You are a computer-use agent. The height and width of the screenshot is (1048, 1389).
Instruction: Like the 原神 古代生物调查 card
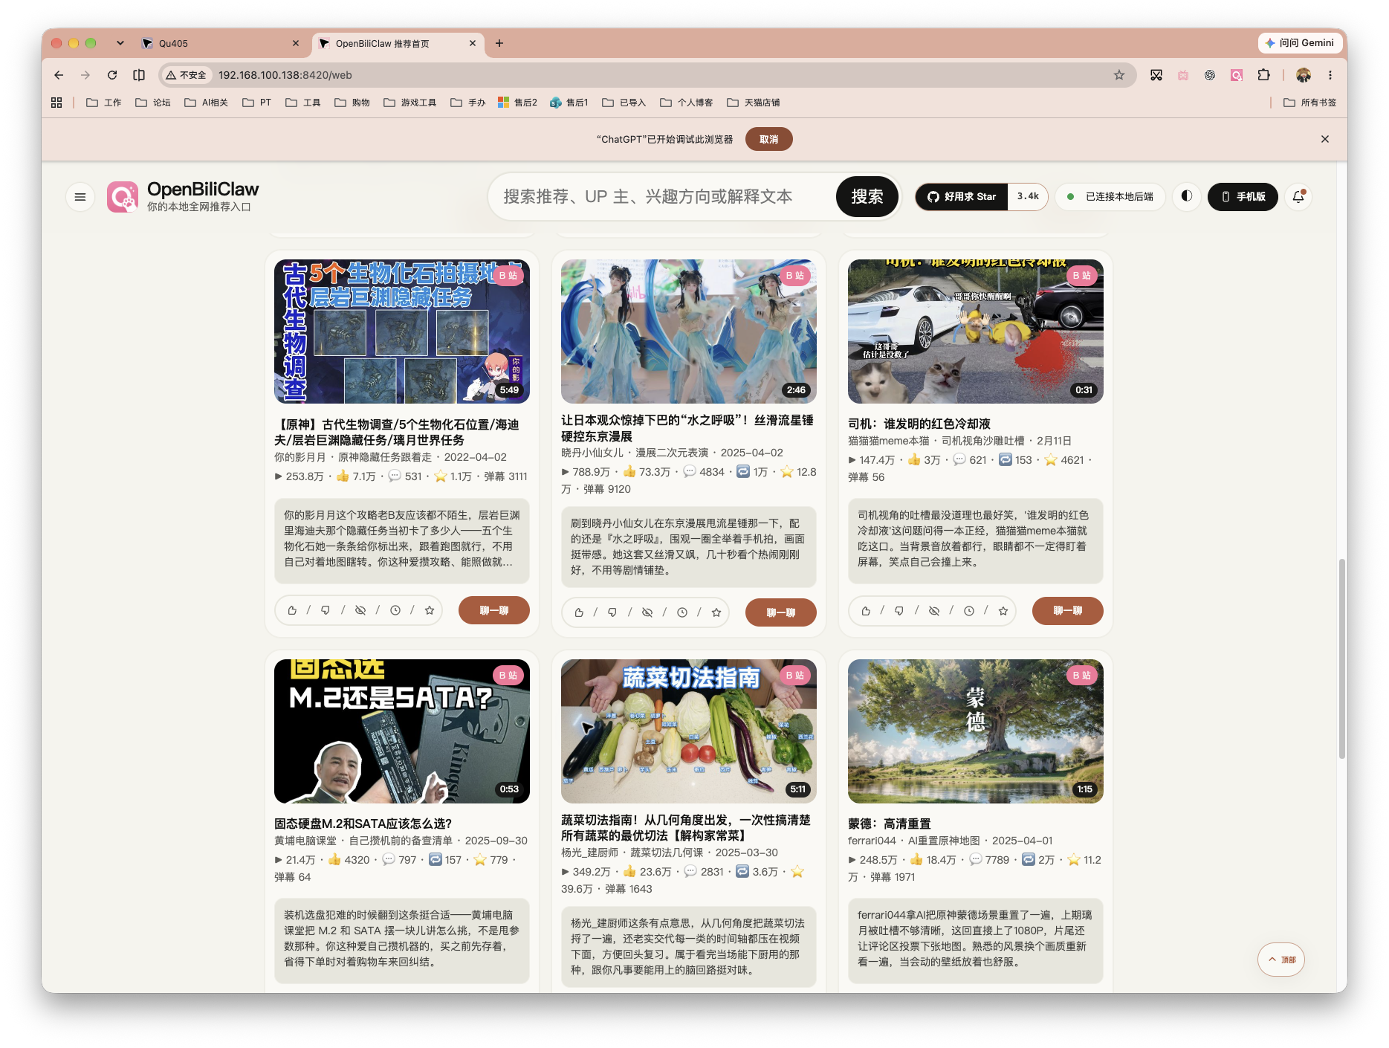(292, 610)
